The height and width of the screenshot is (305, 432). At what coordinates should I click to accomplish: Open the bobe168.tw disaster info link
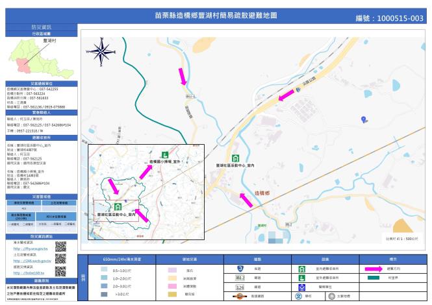pyautogui.click(x=29, y=273)
